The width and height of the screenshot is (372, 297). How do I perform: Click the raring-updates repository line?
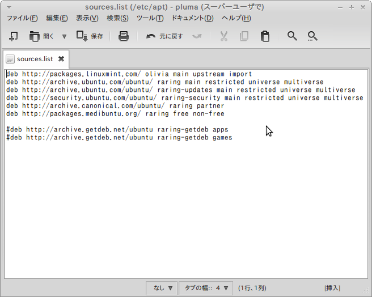pyautogui.click(x=180, y=90)
